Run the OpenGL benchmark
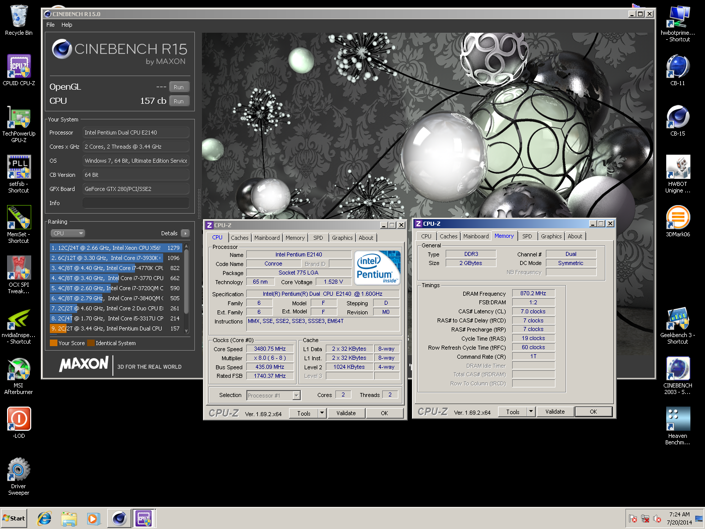This screenshot has width=705, height=529. (179, 87)
